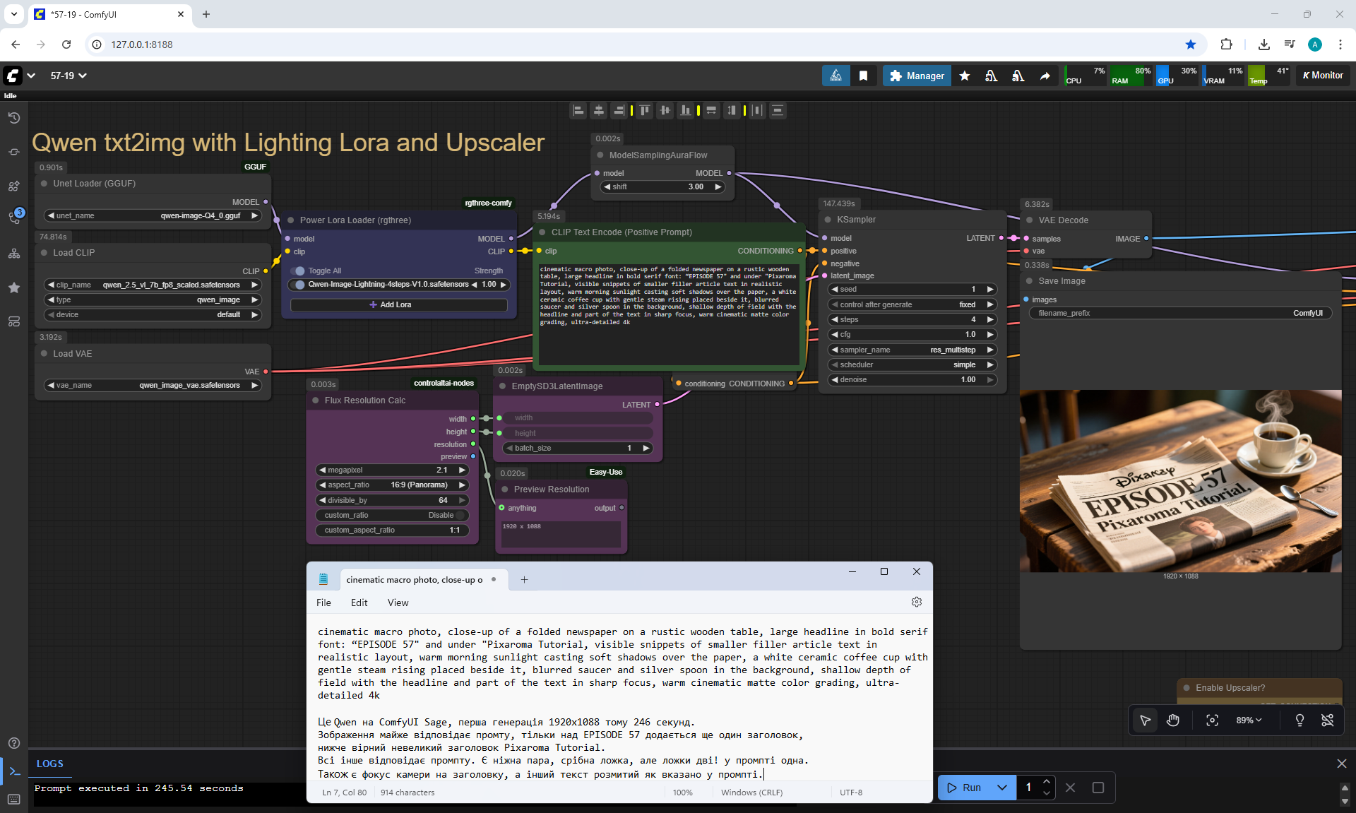This screenshot has height=813, width=1356.
Task: Open the zoom level 89% dropdown
Action: click(x=1249, y=720)
